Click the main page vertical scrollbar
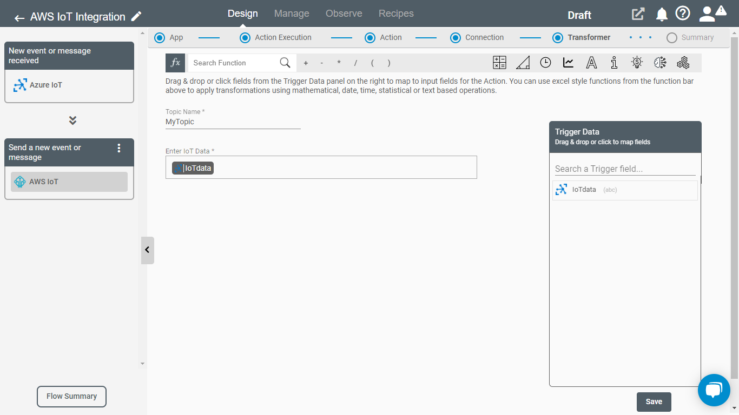 point(735,207)
